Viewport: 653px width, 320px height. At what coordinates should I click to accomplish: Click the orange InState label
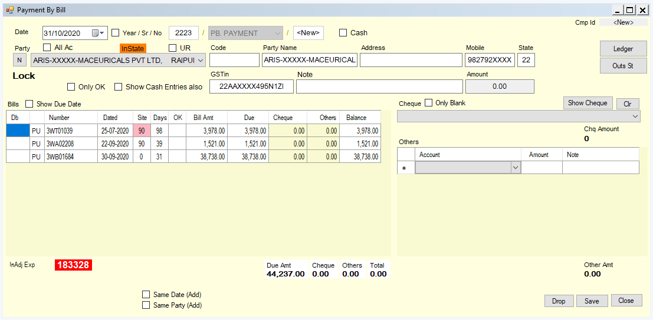point(133,49)
